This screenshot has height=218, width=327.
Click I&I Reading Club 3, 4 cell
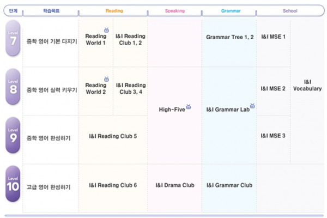131,88
